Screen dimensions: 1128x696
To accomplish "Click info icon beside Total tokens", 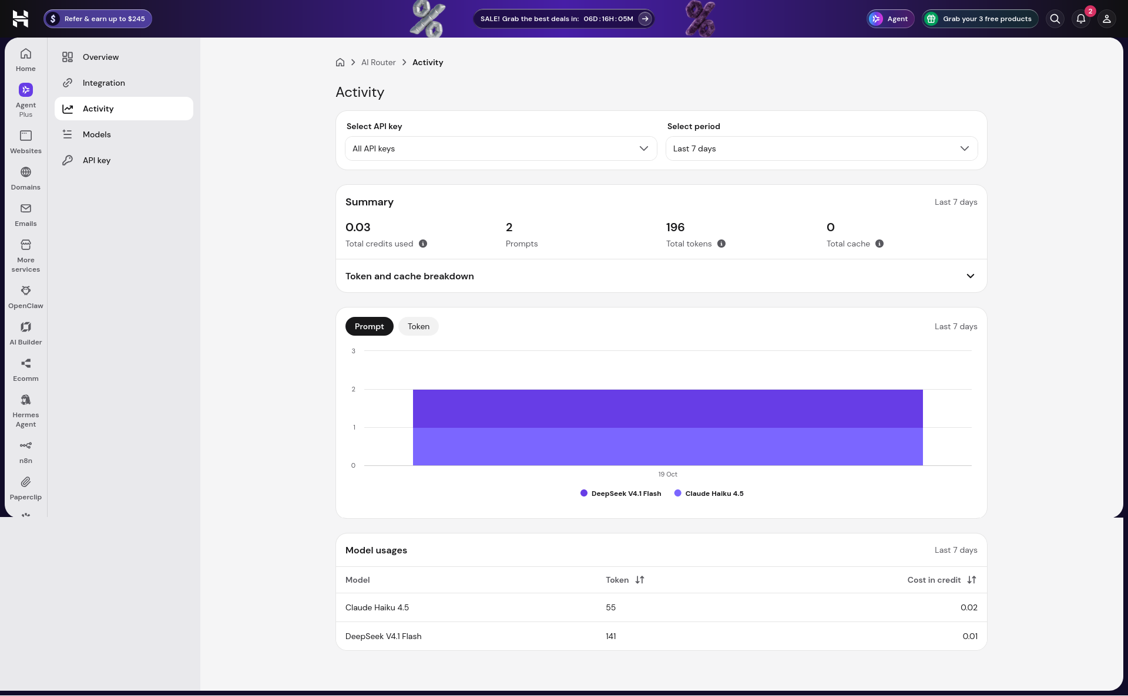I will coord(721,244).
